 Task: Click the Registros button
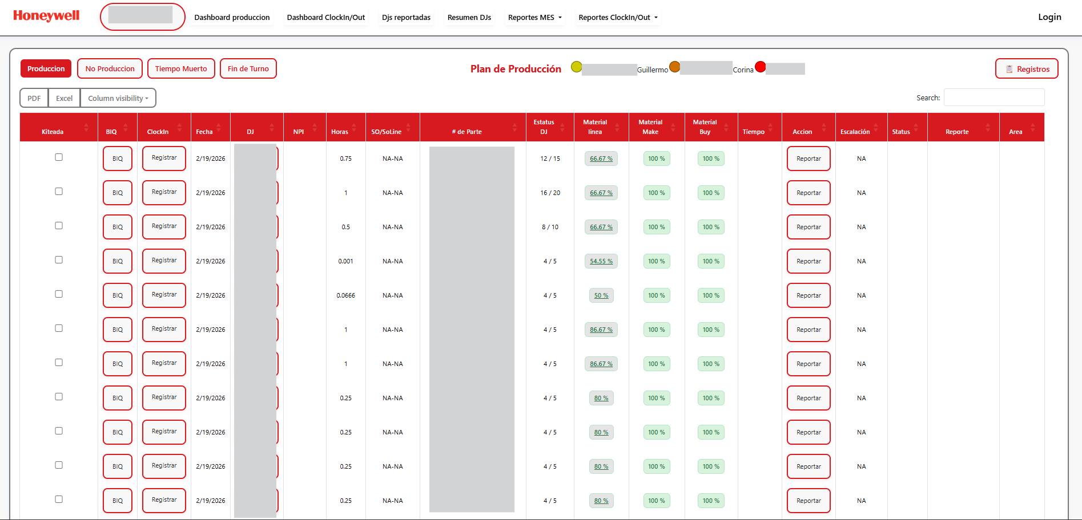point(1026,69)
